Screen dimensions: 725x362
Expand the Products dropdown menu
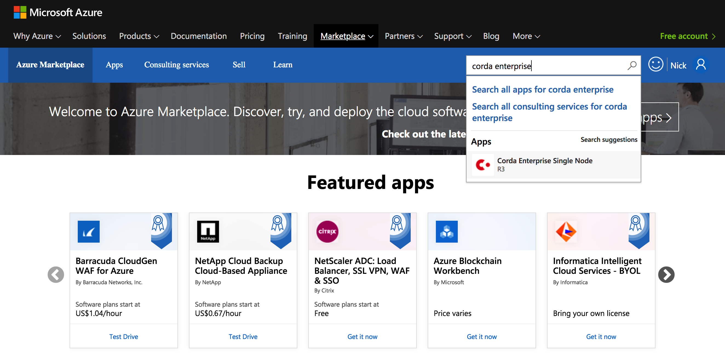(139, 36)
